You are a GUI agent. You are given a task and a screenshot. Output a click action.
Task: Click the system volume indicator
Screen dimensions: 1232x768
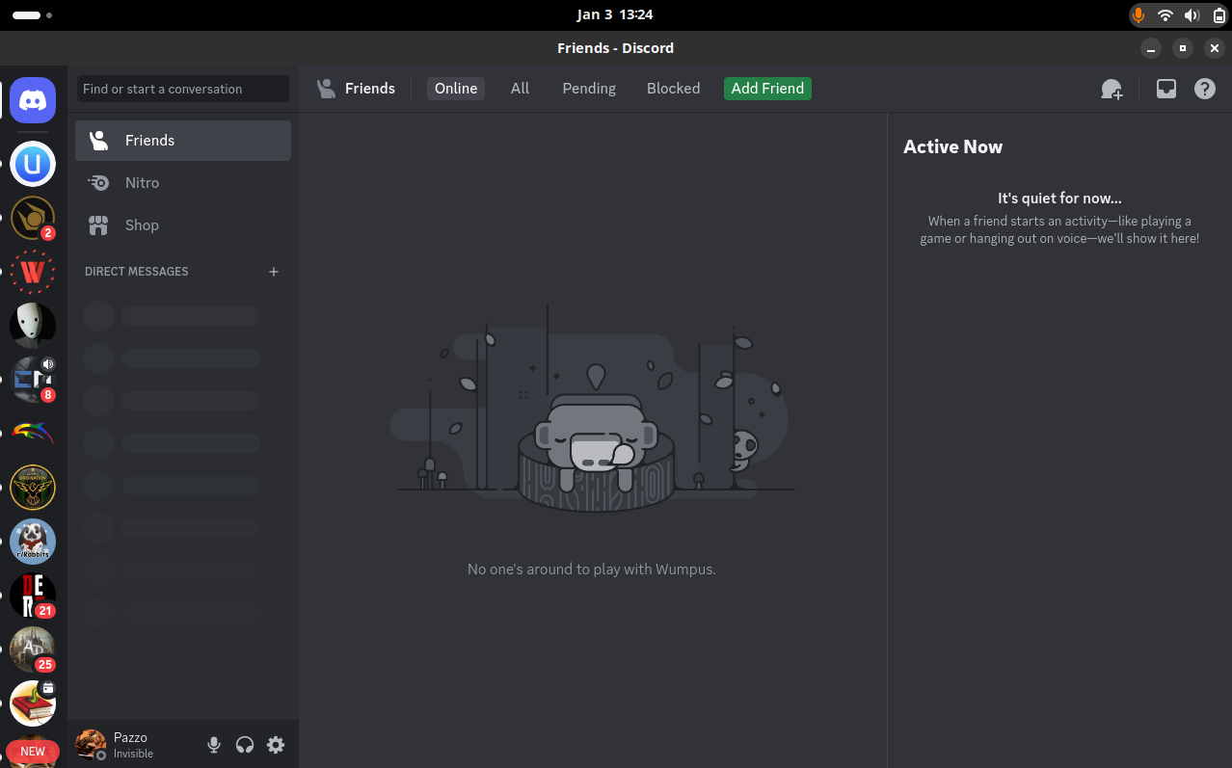[1192, 14]
